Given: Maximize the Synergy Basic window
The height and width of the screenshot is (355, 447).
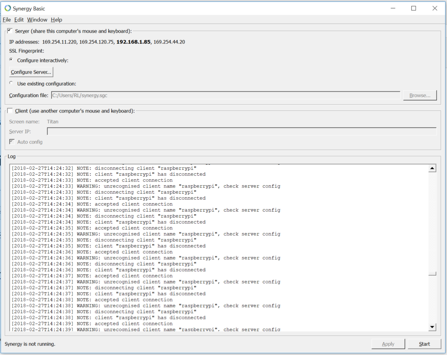Looking at the screenshot, I should coord(414,8).
